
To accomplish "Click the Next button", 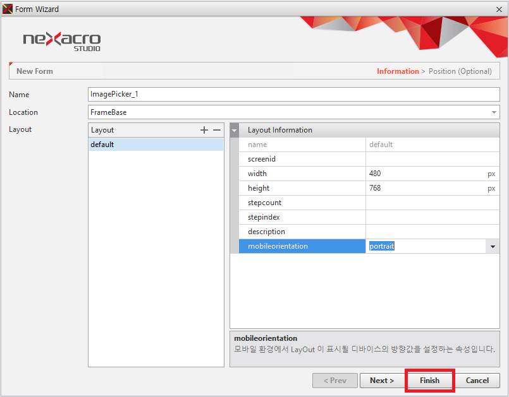I will click(382, 381).
